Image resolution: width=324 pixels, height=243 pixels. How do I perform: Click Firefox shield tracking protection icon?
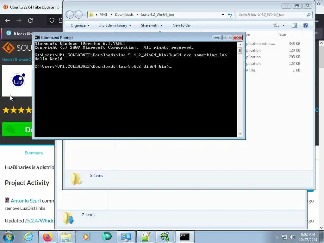[52, 20]
